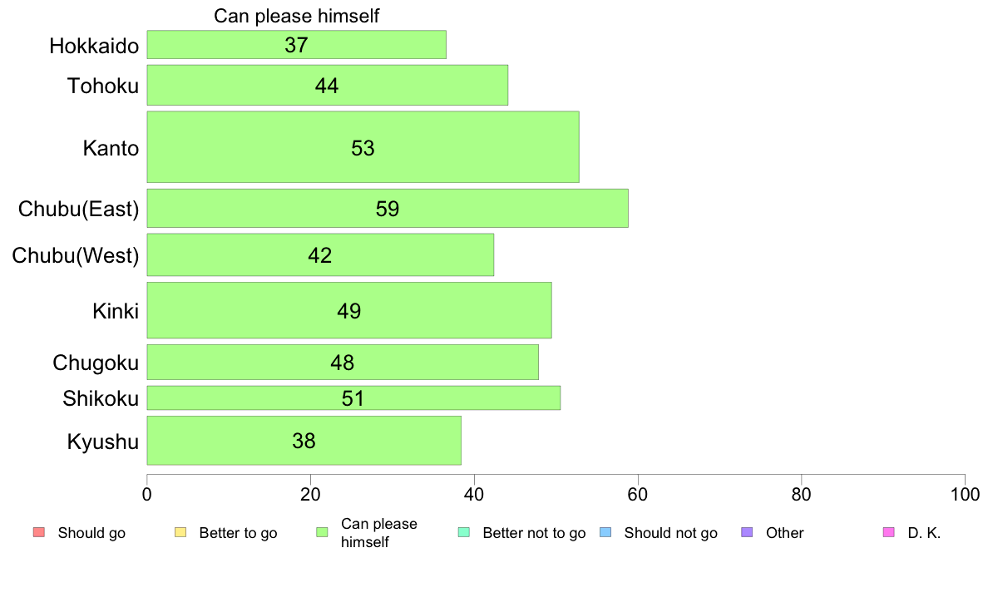Select the Kyushu bar labeled 38
The height and width of the screenshot is (612, 988).
(304, 441)
